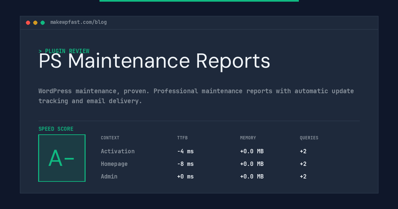Click the red window dot

28,23
